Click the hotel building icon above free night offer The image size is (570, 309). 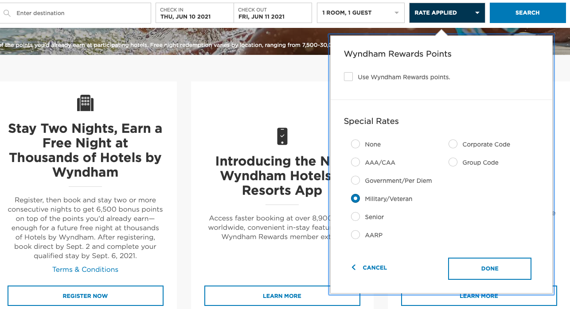[x=86, y=103]
